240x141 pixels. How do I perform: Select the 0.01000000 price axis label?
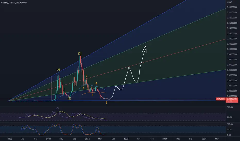[x=232, y=96]
